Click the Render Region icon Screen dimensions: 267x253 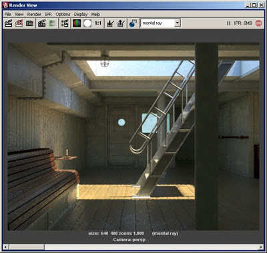[x=19, y=23]
